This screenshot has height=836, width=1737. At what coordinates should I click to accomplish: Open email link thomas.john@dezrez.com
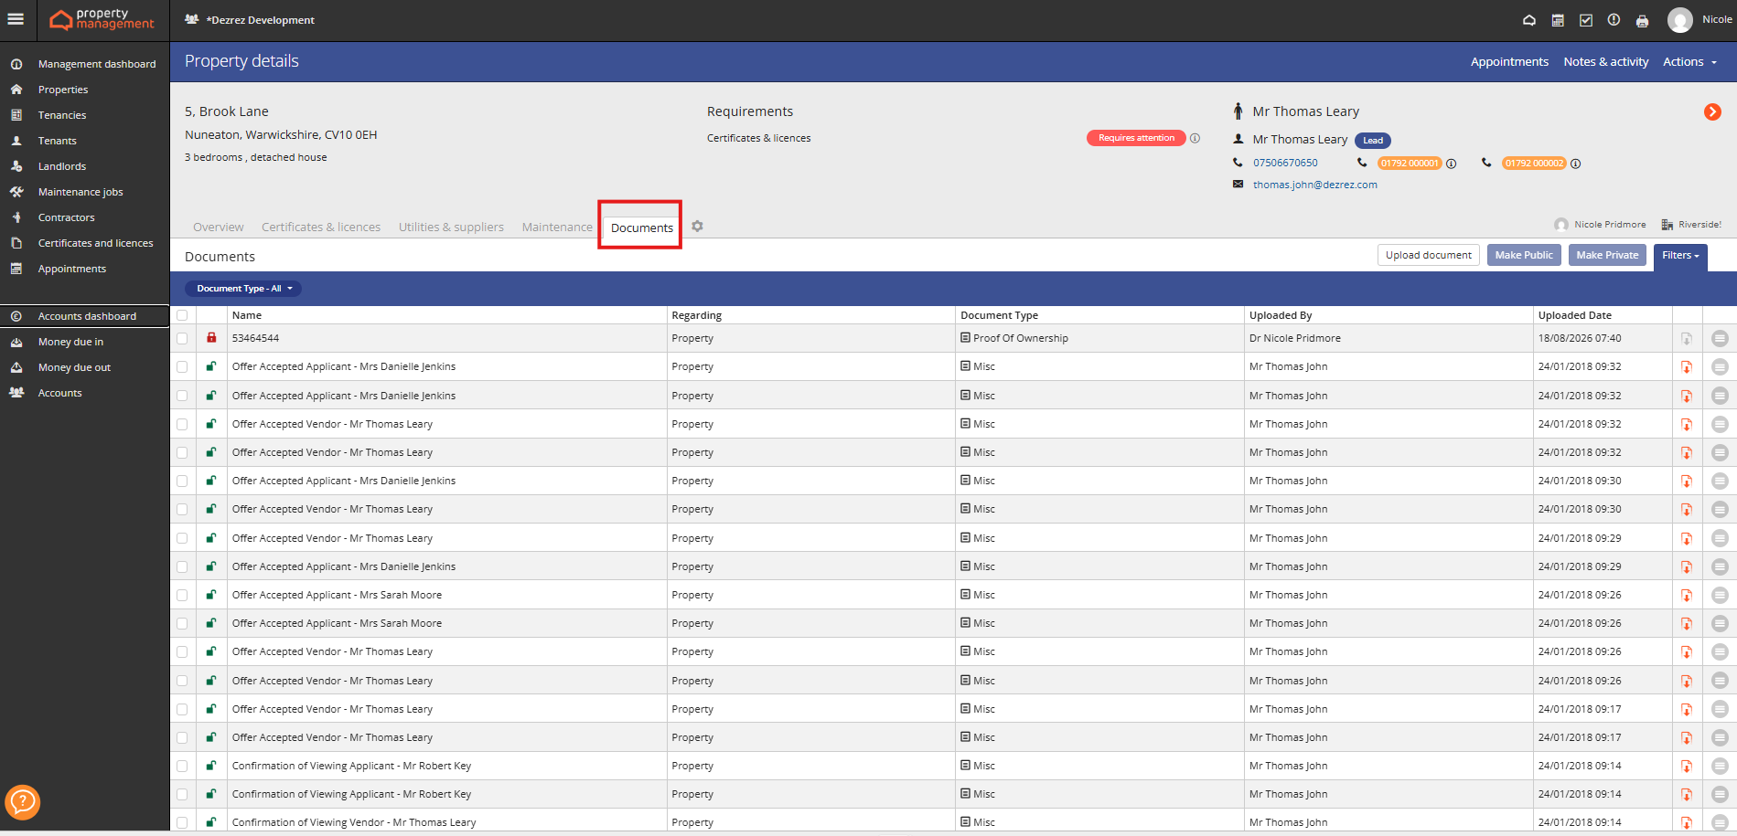(1314, 185)
